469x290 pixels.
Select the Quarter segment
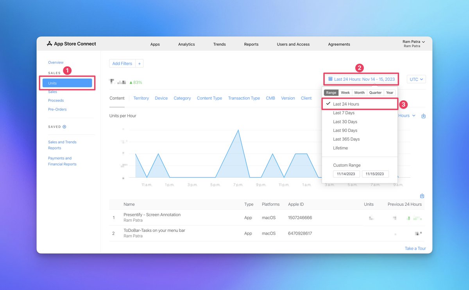[x=375, y=93]
